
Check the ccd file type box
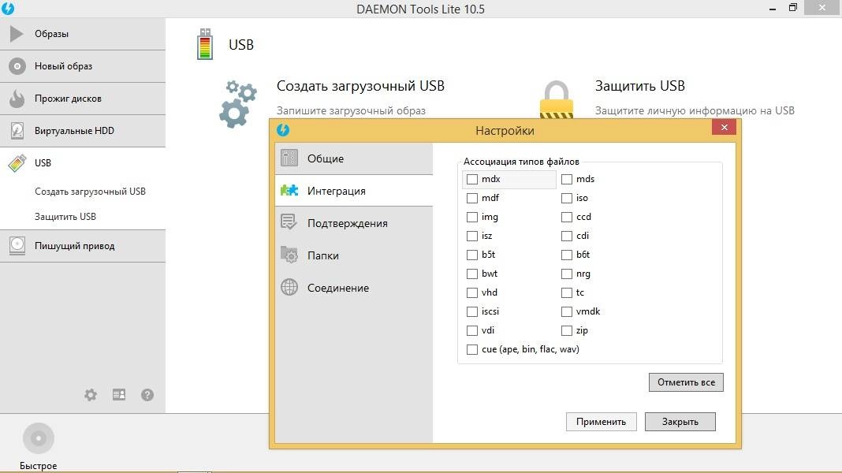tap(567, 217)
